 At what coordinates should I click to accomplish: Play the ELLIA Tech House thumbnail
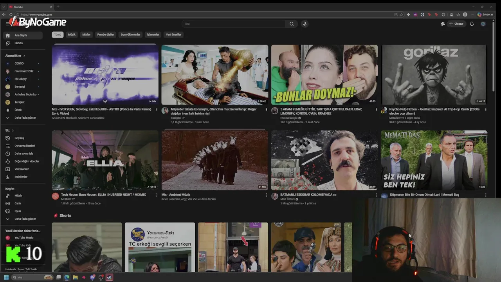click(x=105, y=160)
